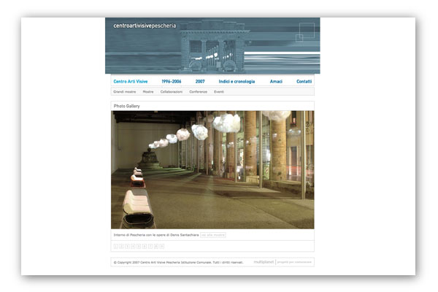438x292 pixels.
Task: Open the Amaci page
Action: coord(276,82)
